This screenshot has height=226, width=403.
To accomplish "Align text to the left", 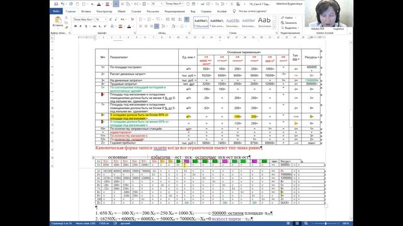I will pos(140,26).
